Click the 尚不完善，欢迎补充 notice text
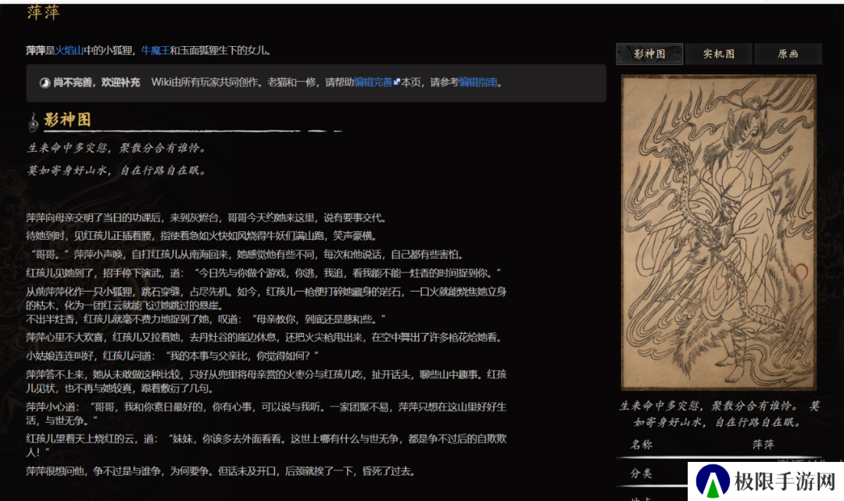The image size is (844, 501). pos(97,82)
